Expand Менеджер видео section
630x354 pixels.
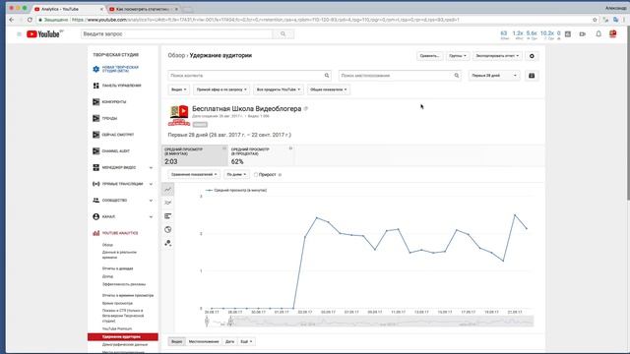click(151, 167)
